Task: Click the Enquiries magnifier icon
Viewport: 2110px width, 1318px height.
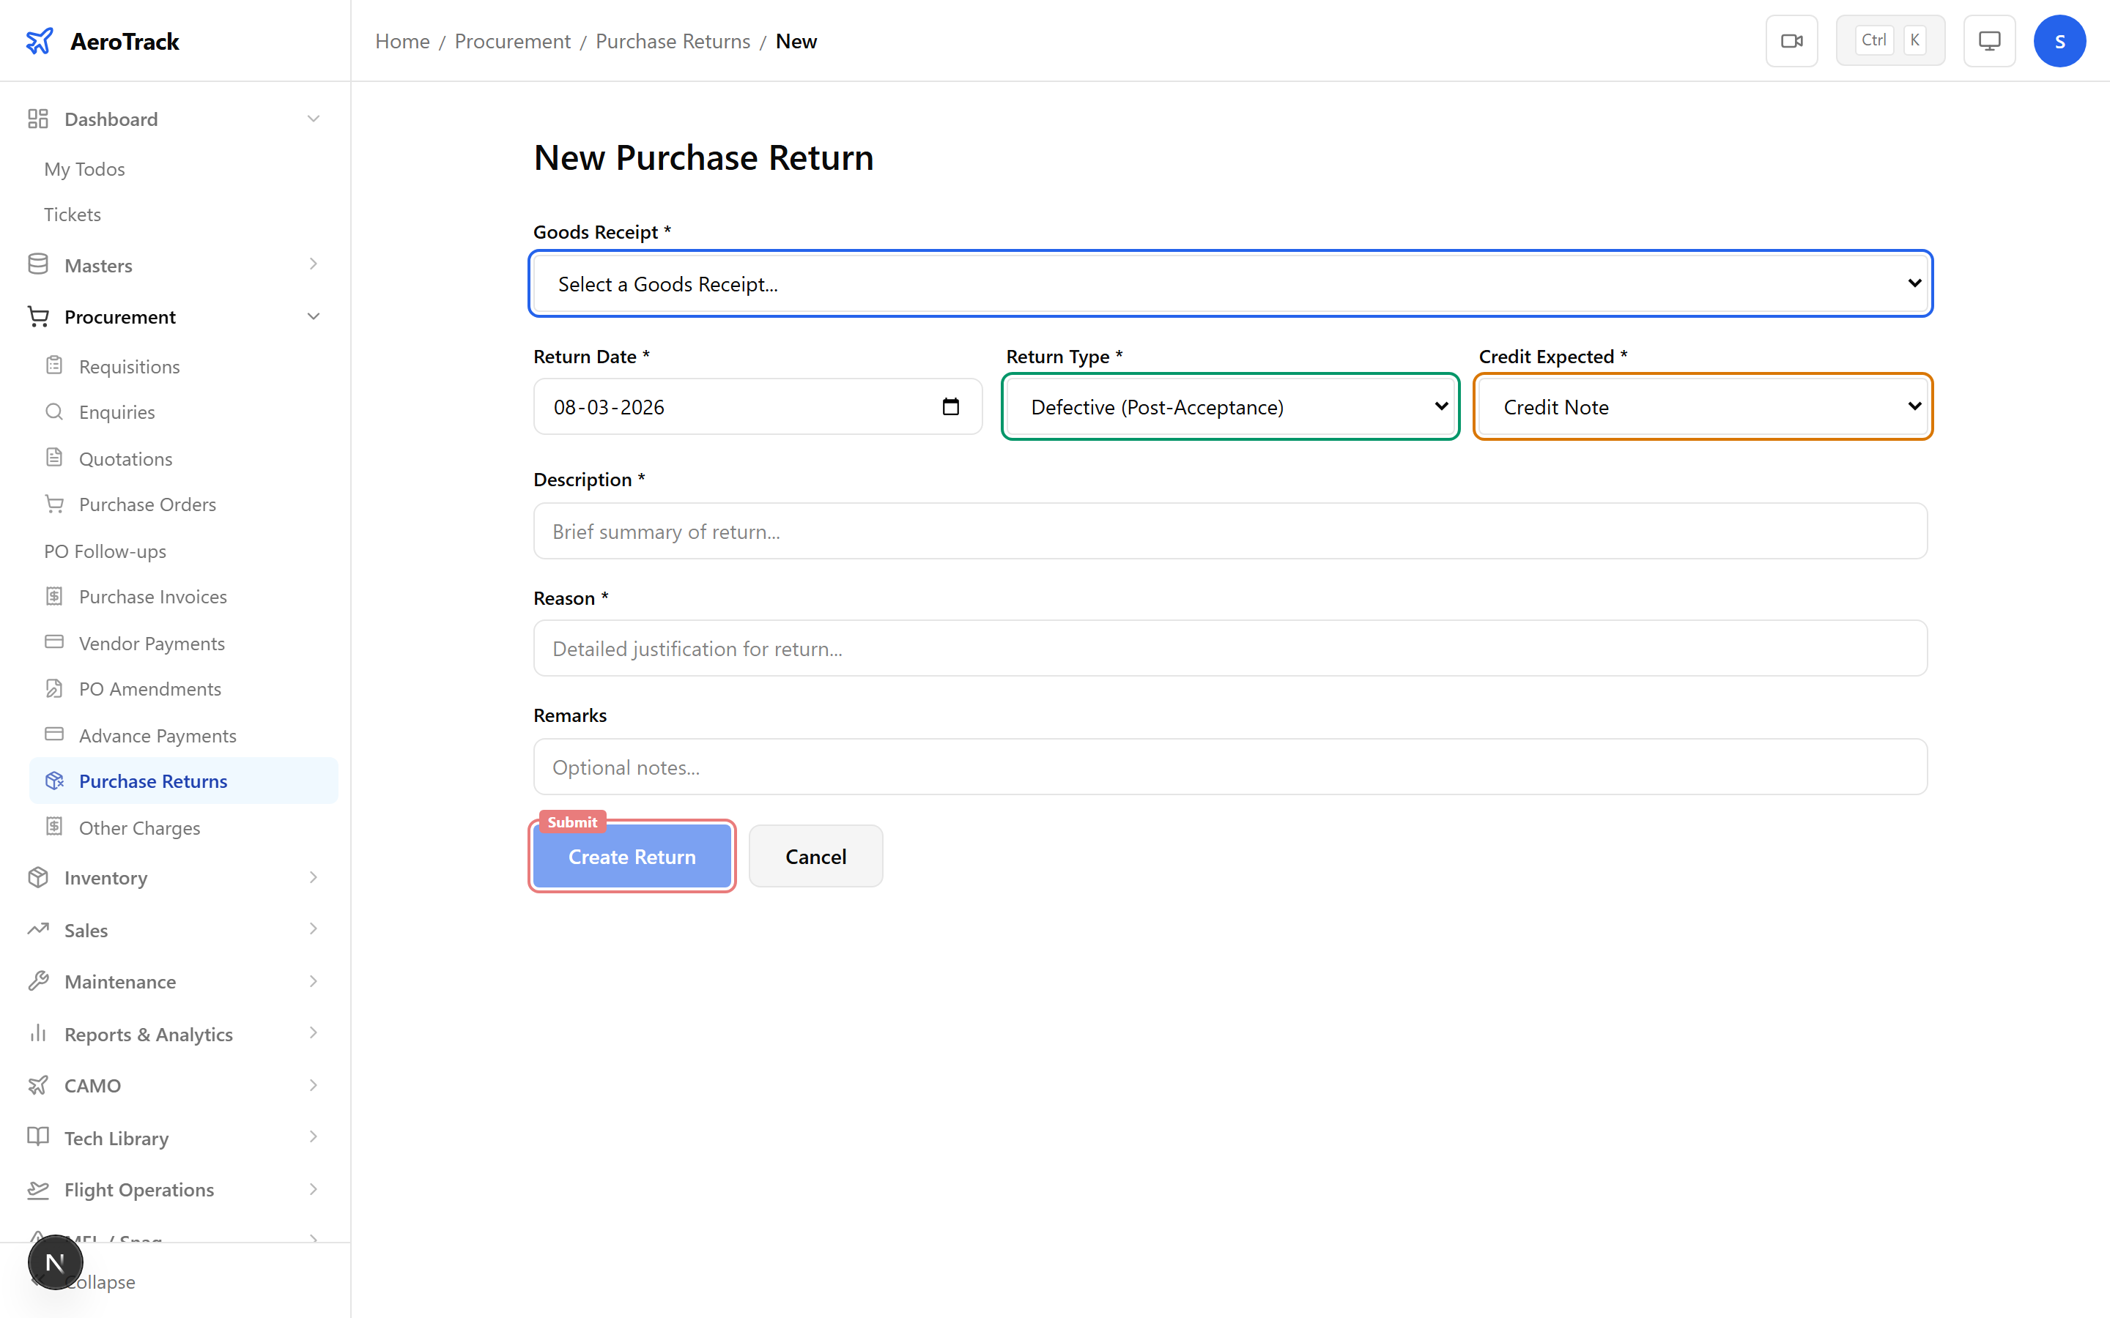Action: click(x=54, y=412)
